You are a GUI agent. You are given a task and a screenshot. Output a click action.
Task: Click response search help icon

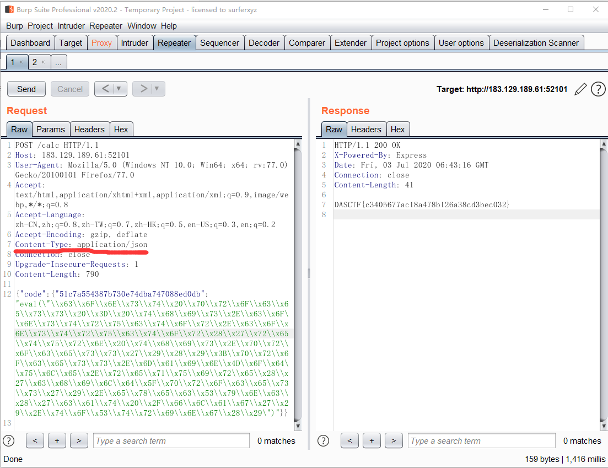tap(324, 440)
